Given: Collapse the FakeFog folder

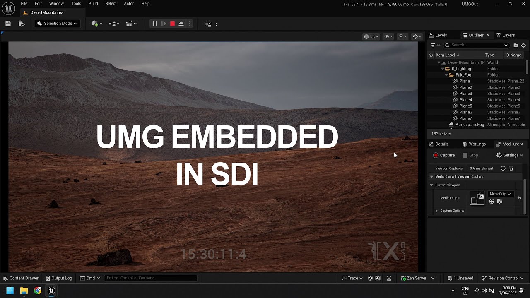Looking at the screenshot, I should pos(446,75).
